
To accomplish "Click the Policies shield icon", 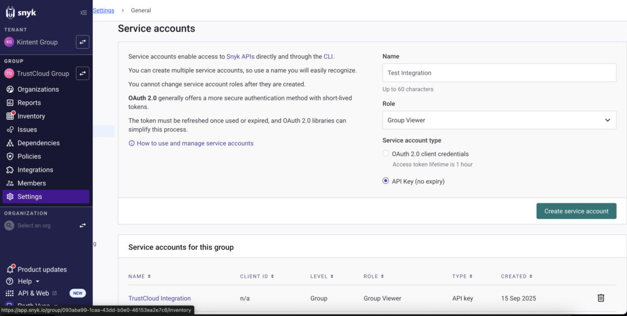I will point(10,156).
